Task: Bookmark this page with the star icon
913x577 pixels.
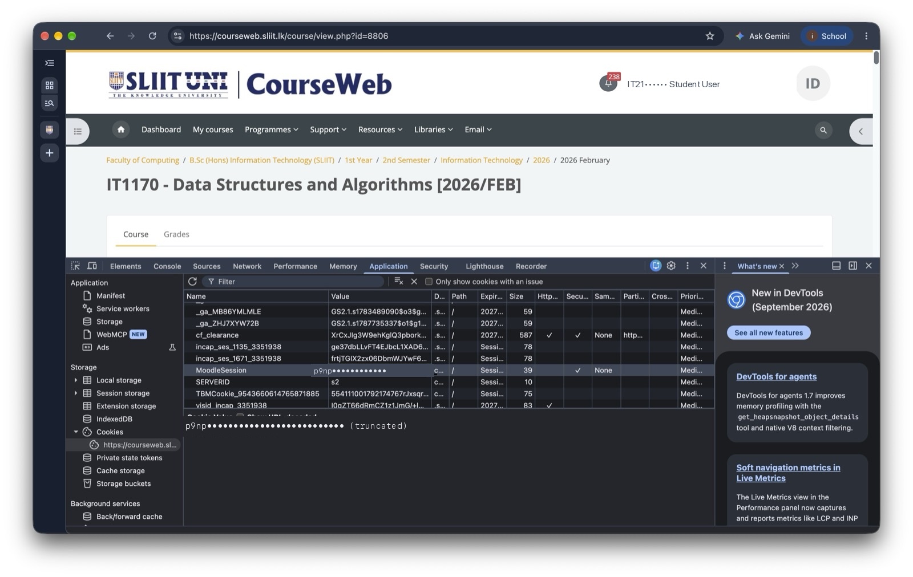Action: [x=710, y=36]
